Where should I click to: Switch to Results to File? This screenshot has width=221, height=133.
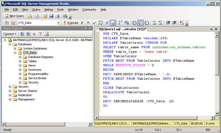(x=147, y=23)
